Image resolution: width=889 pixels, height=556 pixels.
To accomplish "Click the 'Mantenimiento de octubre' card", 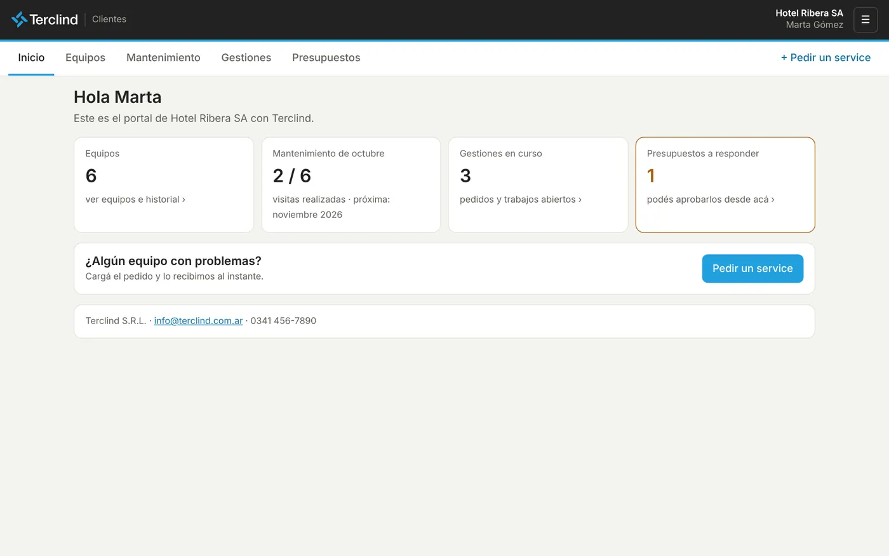I will click(x=351, y=185).
